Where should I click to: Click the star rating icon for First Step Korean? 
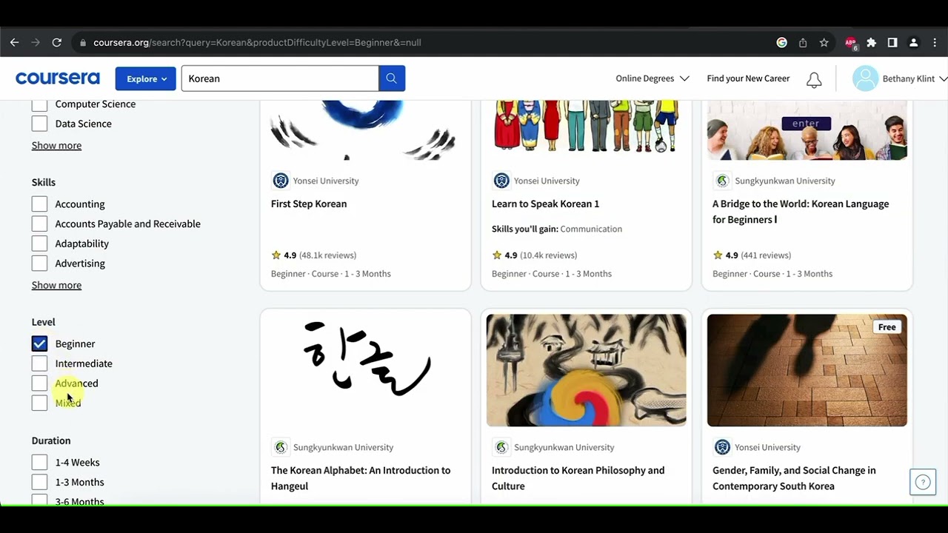276,255
